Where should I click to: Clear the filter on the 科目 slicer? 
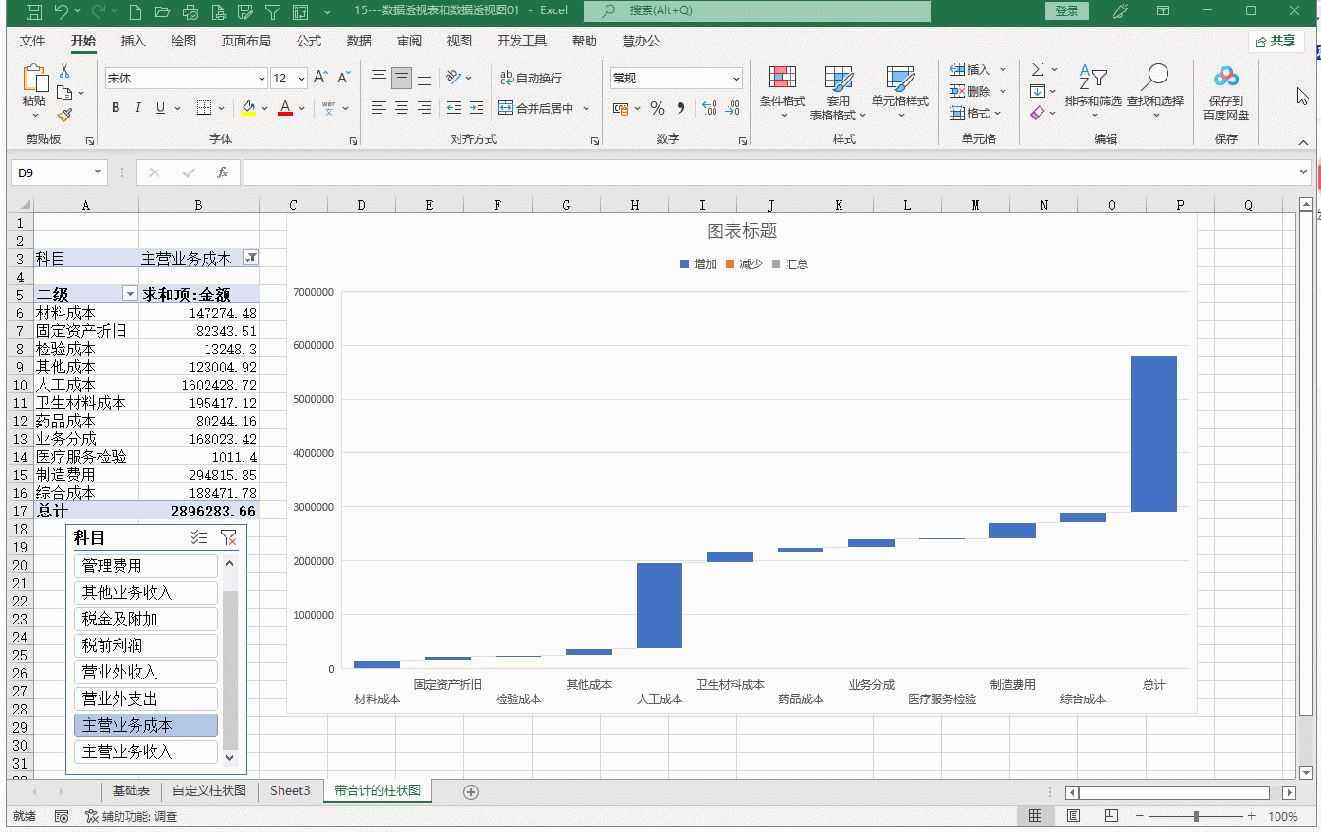coord(228,537)
